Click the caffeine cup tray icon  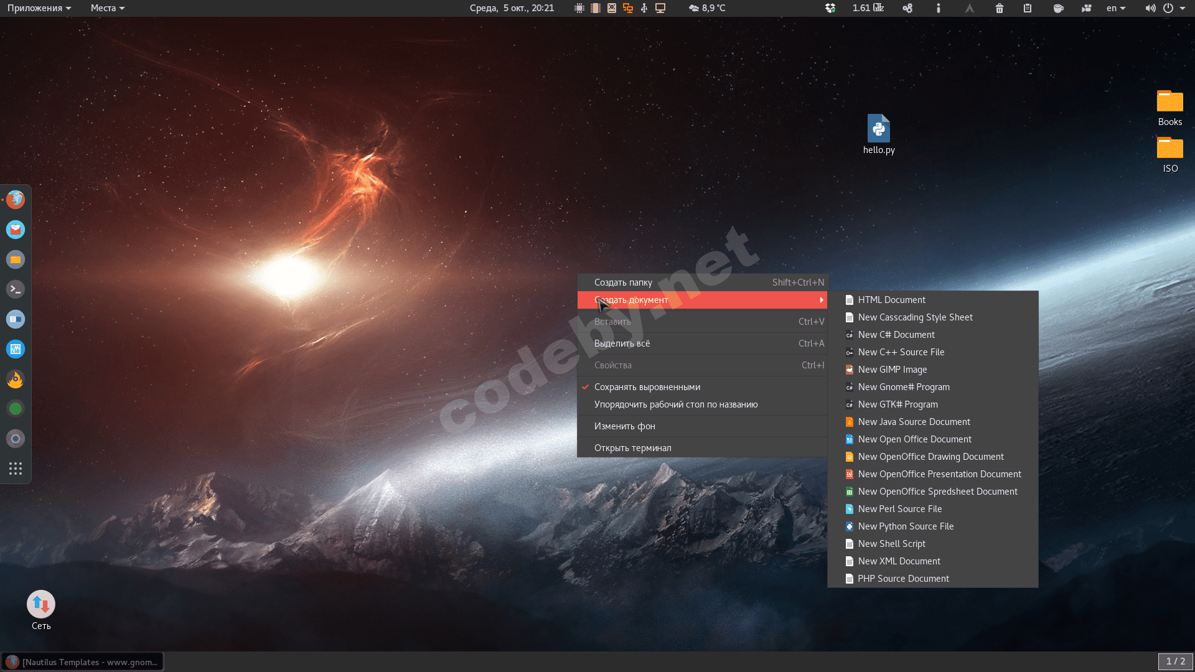point(1058,8)
